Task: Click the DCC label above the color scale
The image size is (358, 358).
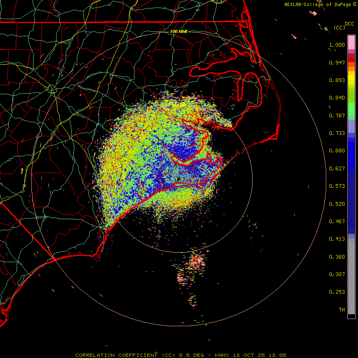Action: (x=349, y=24)
